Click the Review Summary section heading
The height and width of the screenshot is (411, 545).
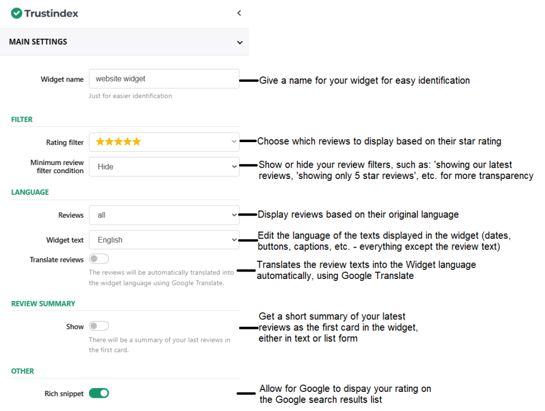(43, 303)
